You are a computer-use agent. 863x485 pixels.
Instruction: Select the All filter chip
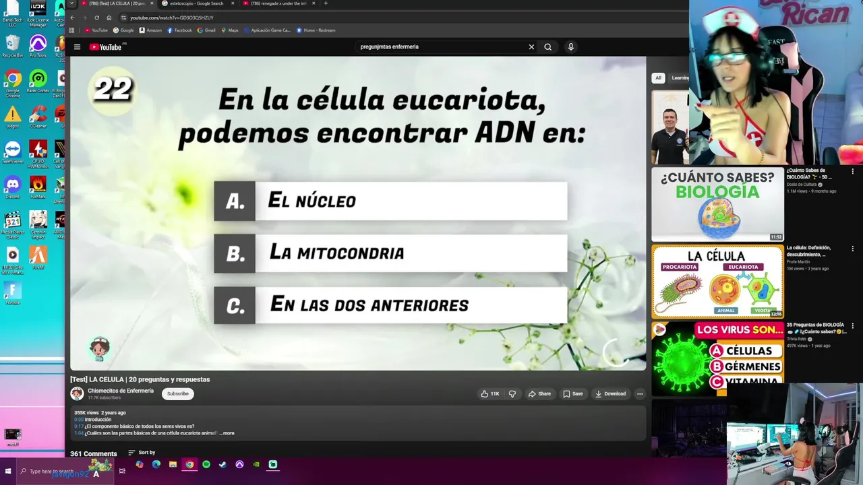[658, 78]
